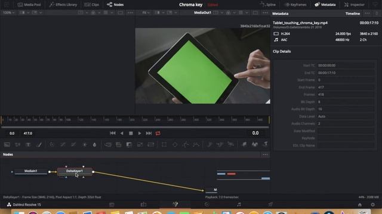
Task: Toggle the Clips panel
Action: (x=92, y=5)
